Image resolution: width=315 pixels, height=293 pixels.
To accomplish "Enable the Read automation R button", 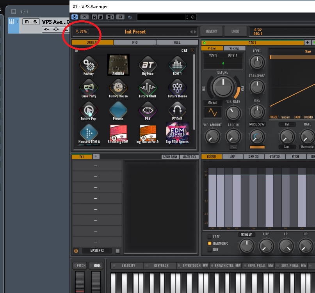I will click(x=94, y=17).
